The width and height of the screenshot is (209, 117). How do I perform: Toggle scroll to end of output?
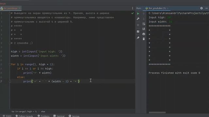click(x=144, y=29)
